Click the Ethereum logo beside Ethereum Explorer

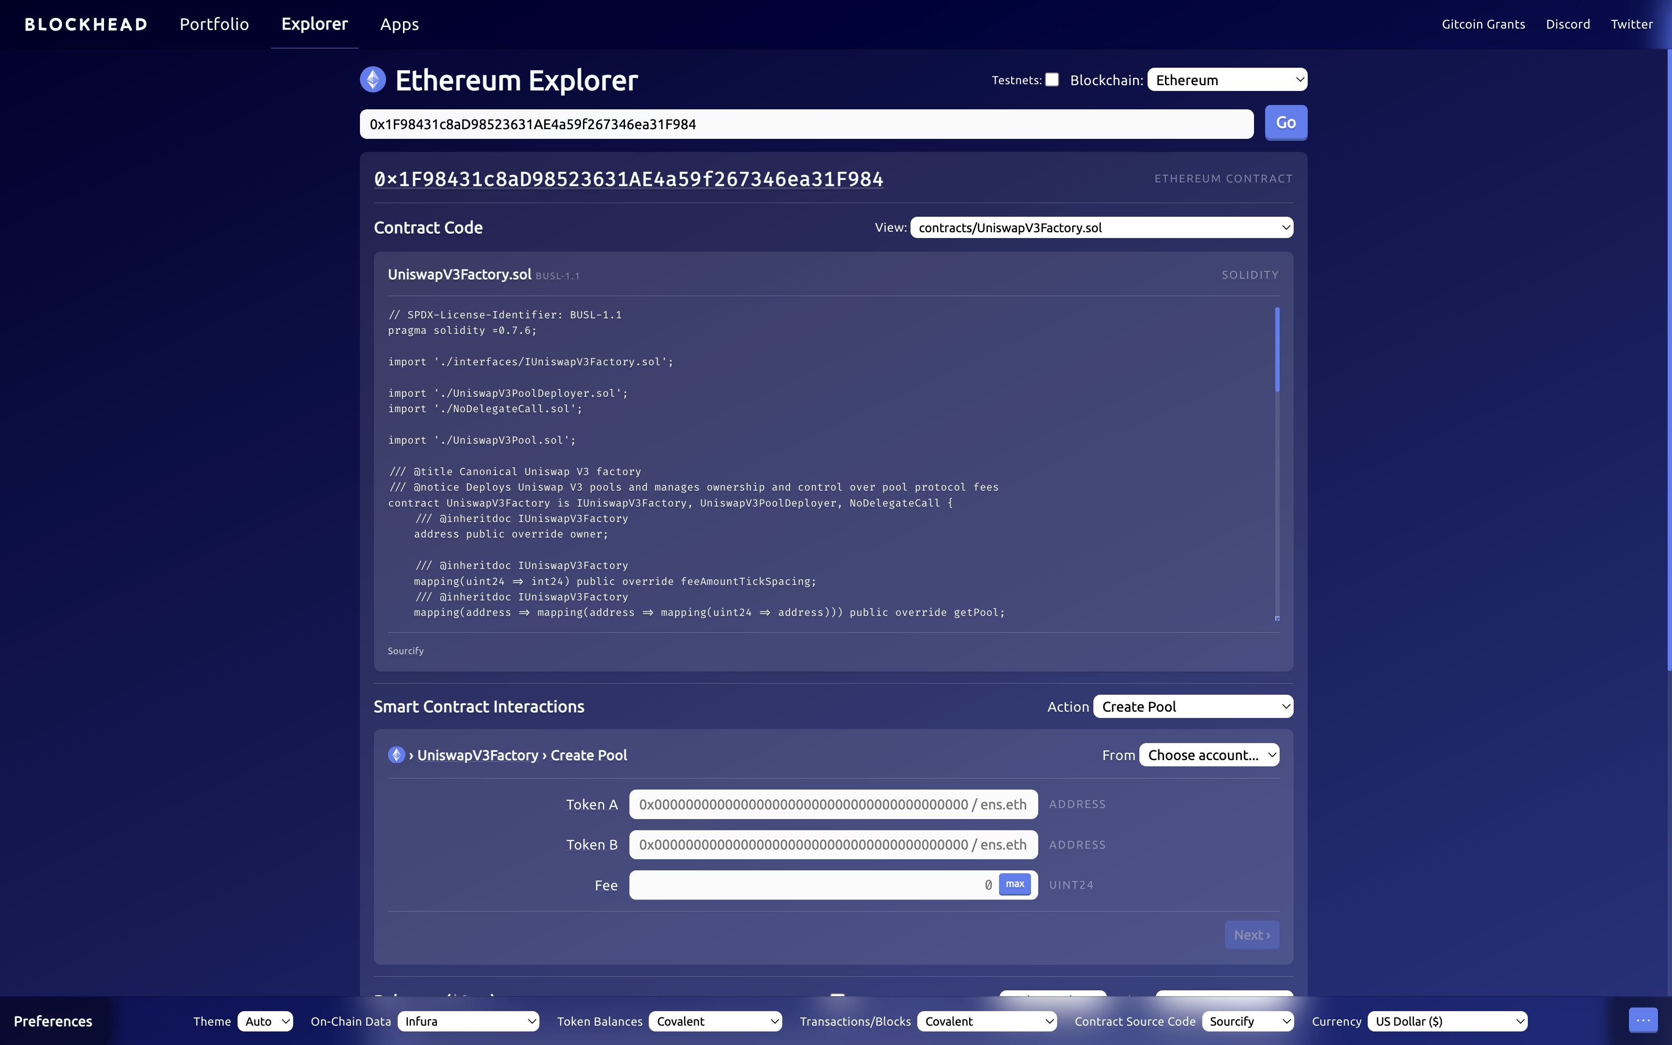click(373, 79)
